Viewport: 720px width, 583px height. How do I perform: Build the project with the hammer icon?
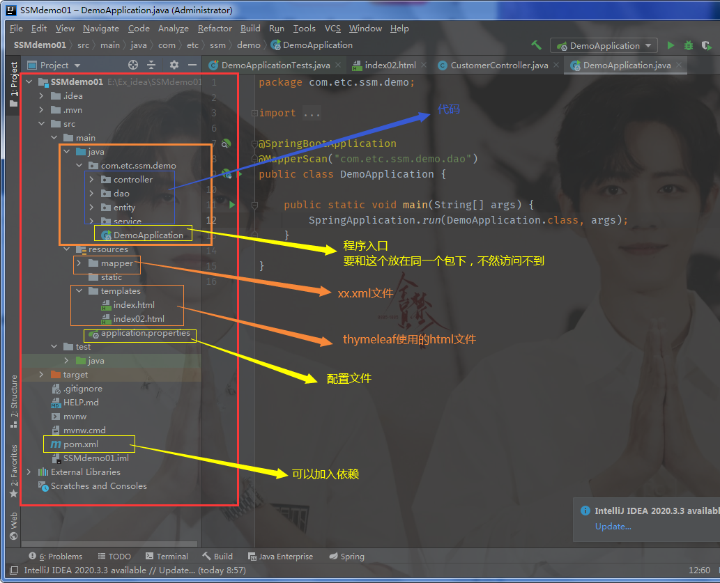[537, 44]
